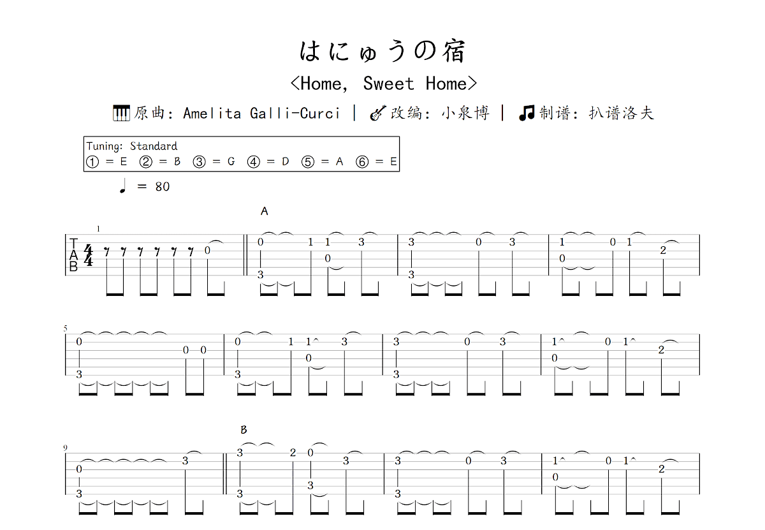The height and width of the screenshot is (530, 765).
Task: Select measure number 9
Action: click(x=65, y=448)
